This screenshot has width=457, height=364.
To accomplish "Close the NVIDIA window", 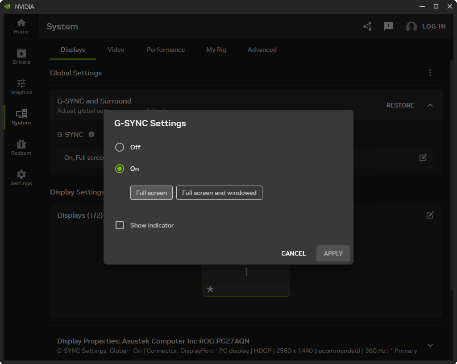I will pos(450,6).
